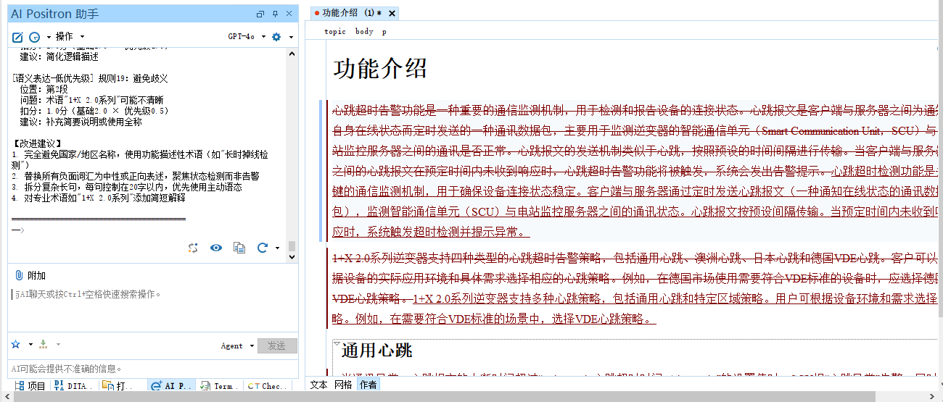Close the AI Positron 助手 panel
The image size is (943, 402).
point(289,14)
